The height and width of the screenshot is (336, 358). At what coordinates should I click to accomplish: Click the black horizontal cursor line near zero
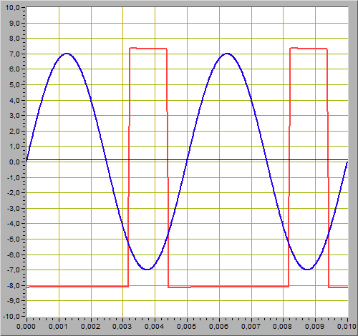tap(187, 159)
